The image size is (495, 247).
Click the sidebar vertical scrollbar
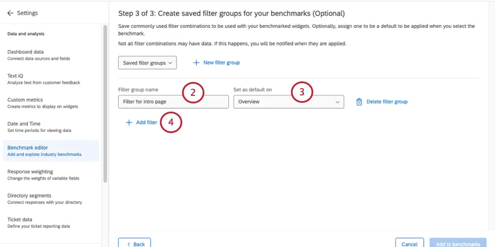point(105,105)
